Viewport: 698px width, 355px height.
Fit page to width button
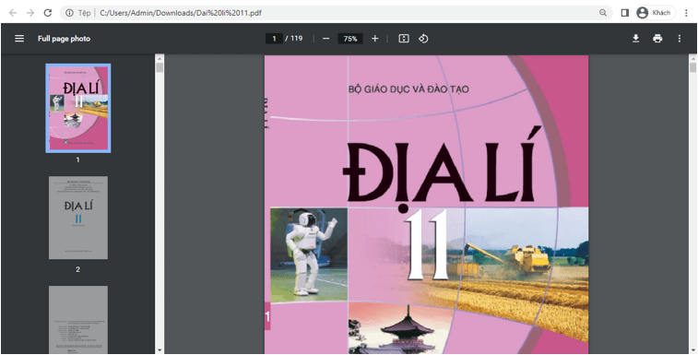tap(404, 39)
